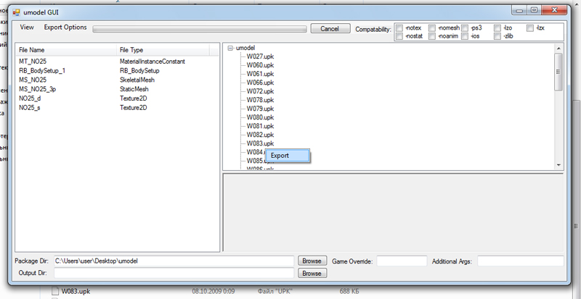581x299 pixels.
Task: Select W083.upk in the package tree
Action: [x=260, y=143]
